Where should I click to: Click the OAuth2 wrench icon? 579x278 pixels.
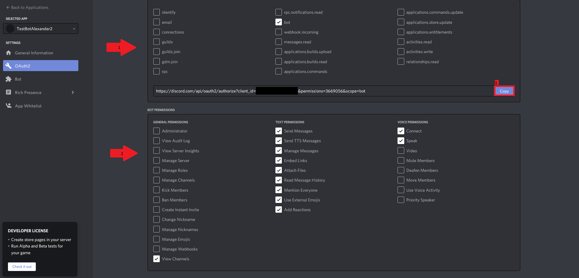click(x=9, y=66)
